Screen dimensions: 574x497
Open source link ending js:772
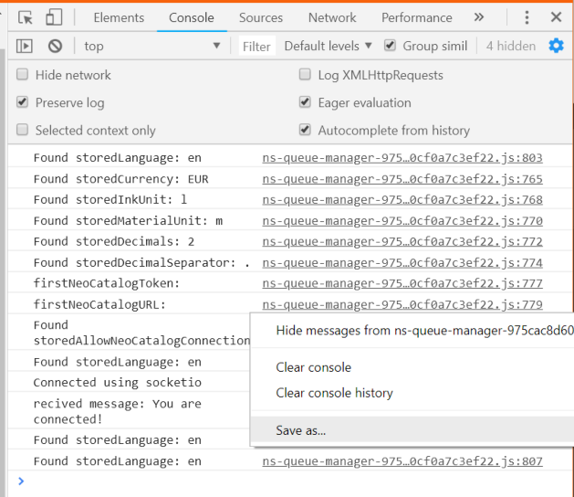pos(402,241)
